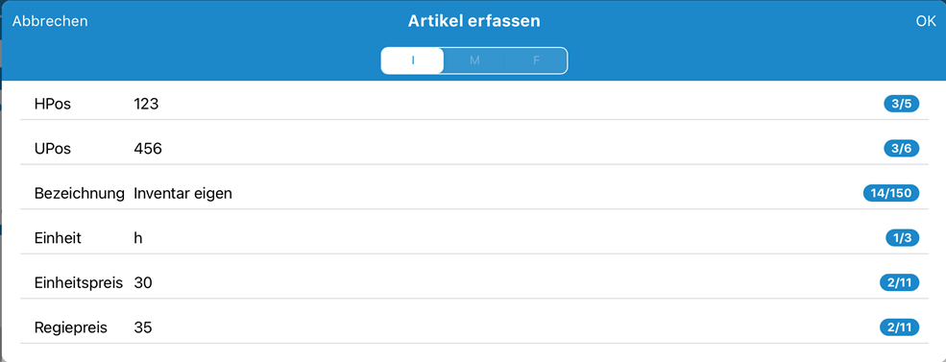Click the 3/6 counter badge for UPos

(x=901, y=149)
